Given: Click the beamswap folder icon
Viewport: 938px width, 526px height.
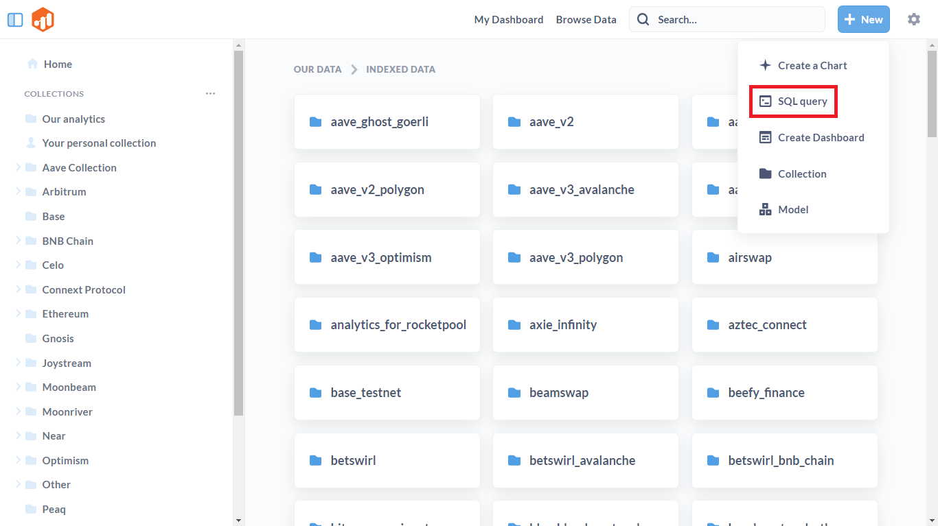Looking at the screenshot, I should pyautogui.click(x=514, y=393).
